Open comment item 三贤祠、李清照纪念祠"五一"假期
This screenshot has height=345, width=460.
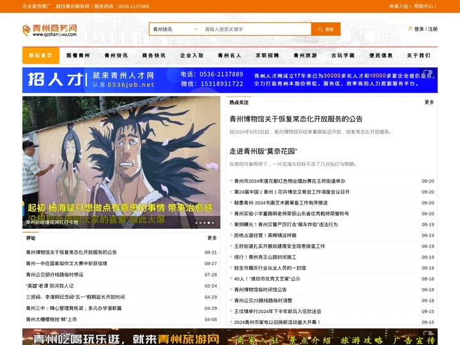(75, 297)
